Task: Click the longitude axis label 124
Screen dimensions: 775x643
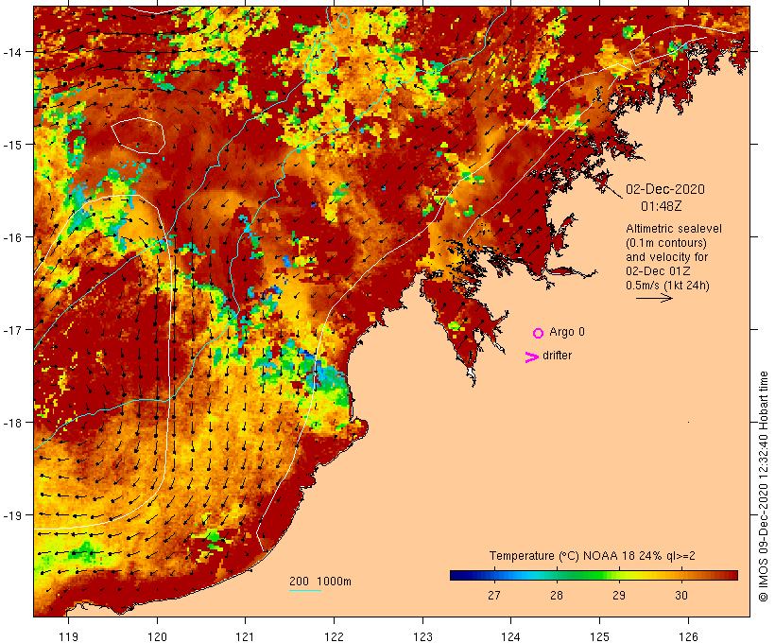Action: [510, 636]
